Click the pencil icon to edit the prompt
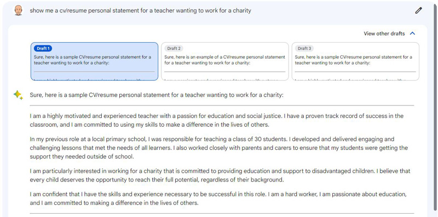The width and height of the screenshot is (438, 217). [418, 10]
